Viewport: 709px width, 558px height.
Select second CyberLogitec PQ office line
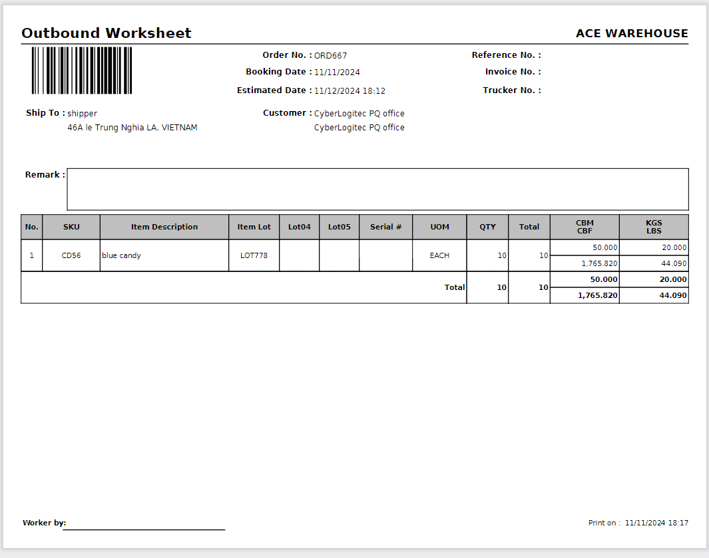point(359,128)
